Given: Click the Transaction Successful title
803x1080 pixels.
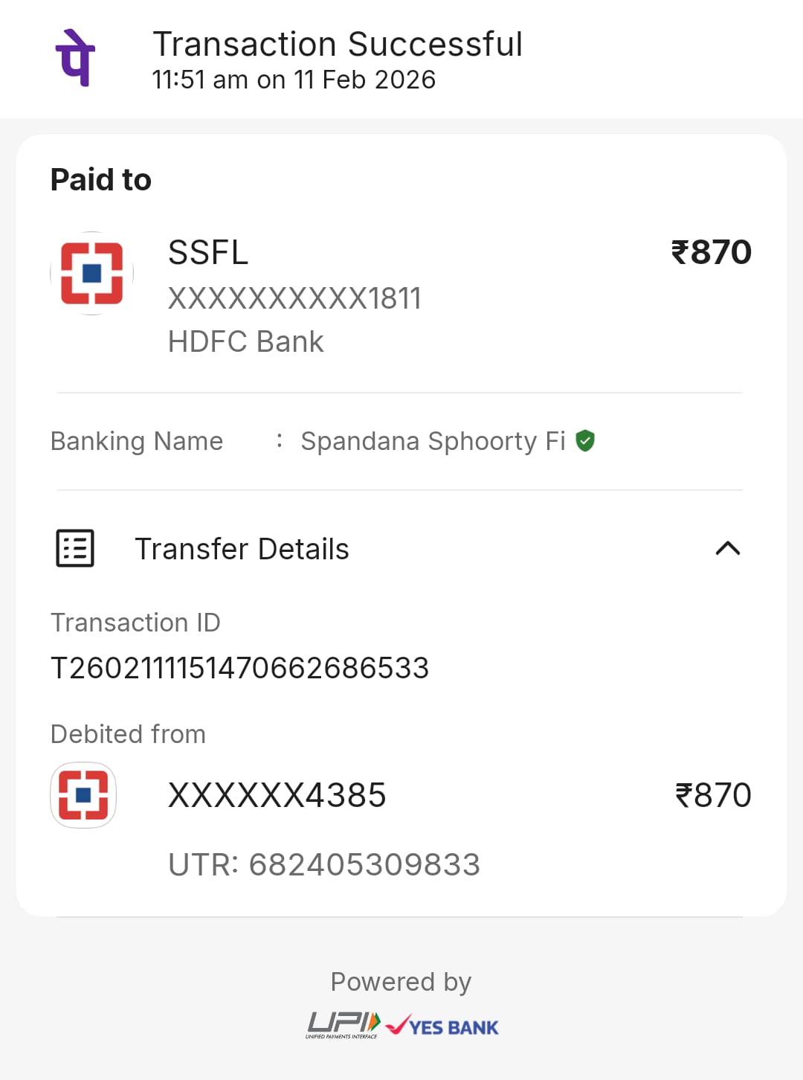Looking at the screenshot, I should pos(338,45).
